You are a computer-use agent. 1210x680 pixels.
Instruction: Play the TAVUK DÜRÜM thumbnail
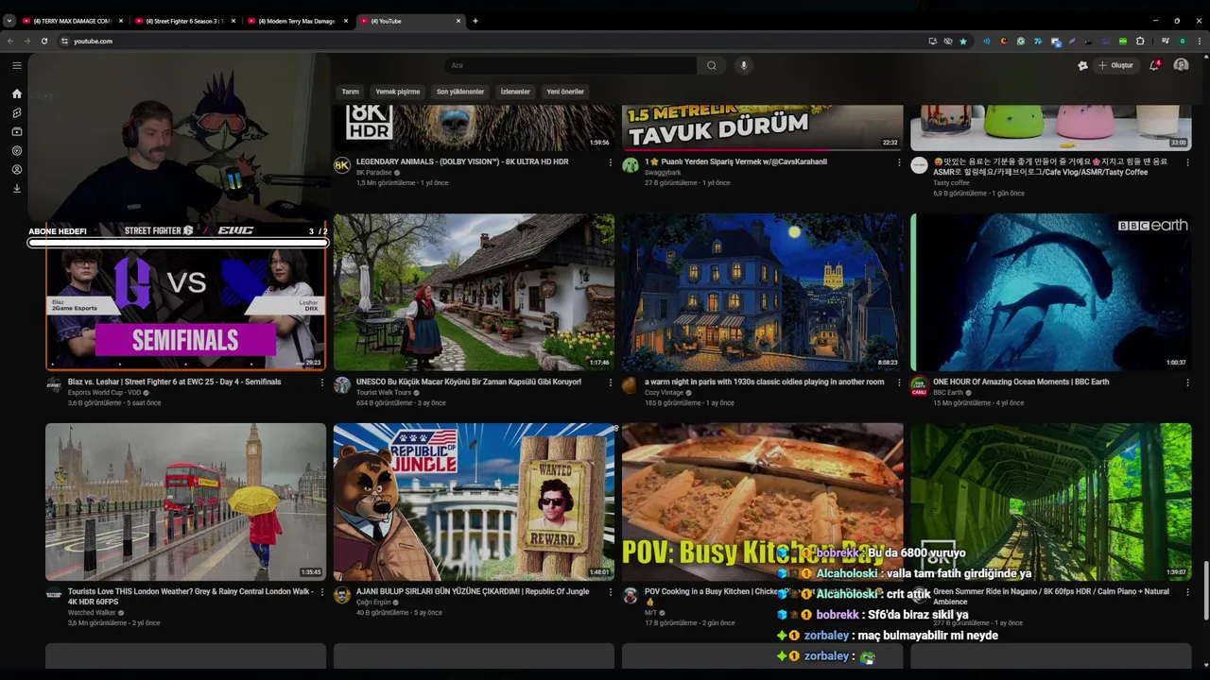point(762,127)
